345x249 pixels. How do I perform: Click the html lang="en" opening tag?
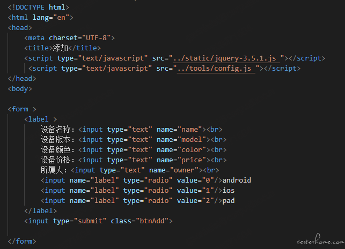[40, 18]
